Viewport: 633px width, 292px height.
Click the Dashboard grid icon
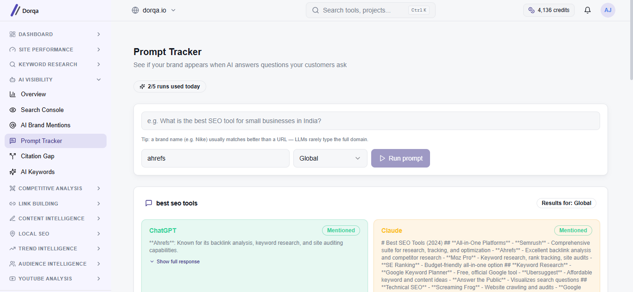13,34
